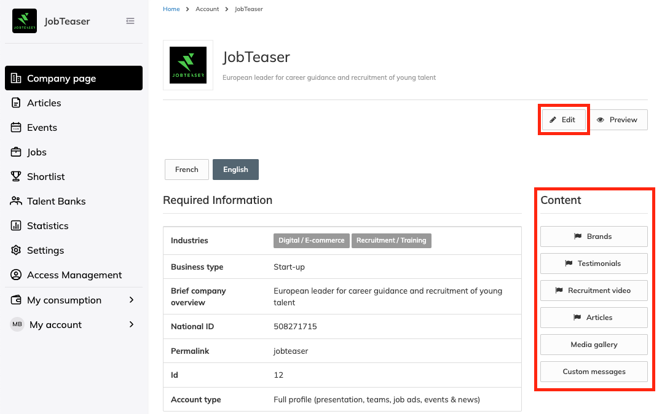The image size is (662, 414).
Task: Click the Statistics chart icon
Action: coord(16,226)
